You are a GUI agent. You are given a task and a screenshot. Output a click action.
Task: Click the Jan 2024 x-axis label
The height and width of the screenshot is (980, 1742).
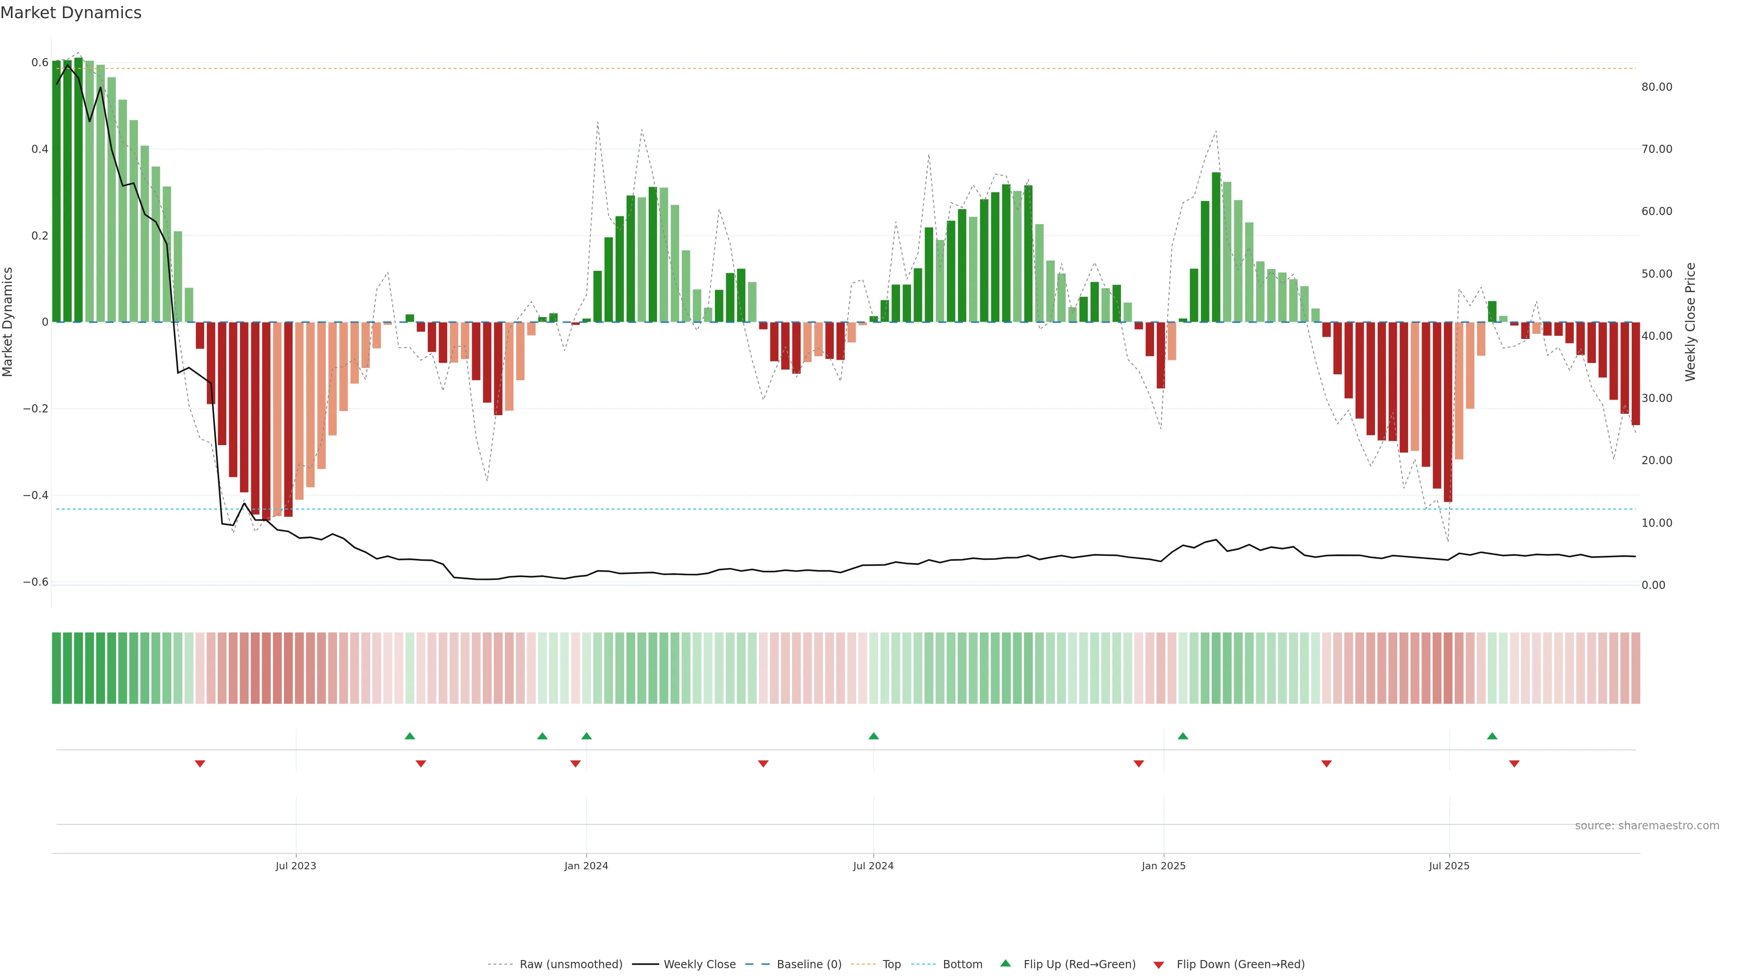click(x=586, y=866)
